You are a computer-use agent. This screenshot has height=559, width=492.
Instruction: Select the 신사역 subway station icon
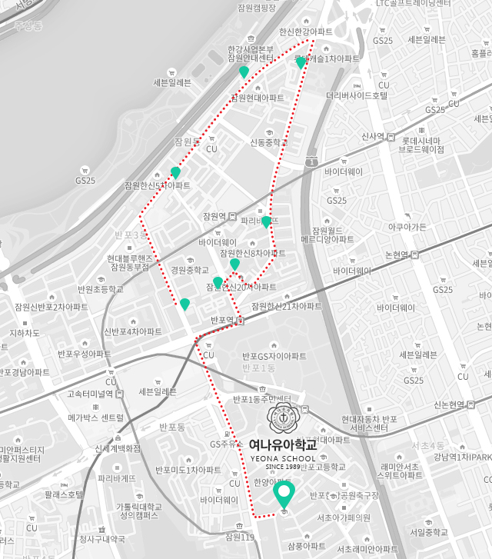389,136
